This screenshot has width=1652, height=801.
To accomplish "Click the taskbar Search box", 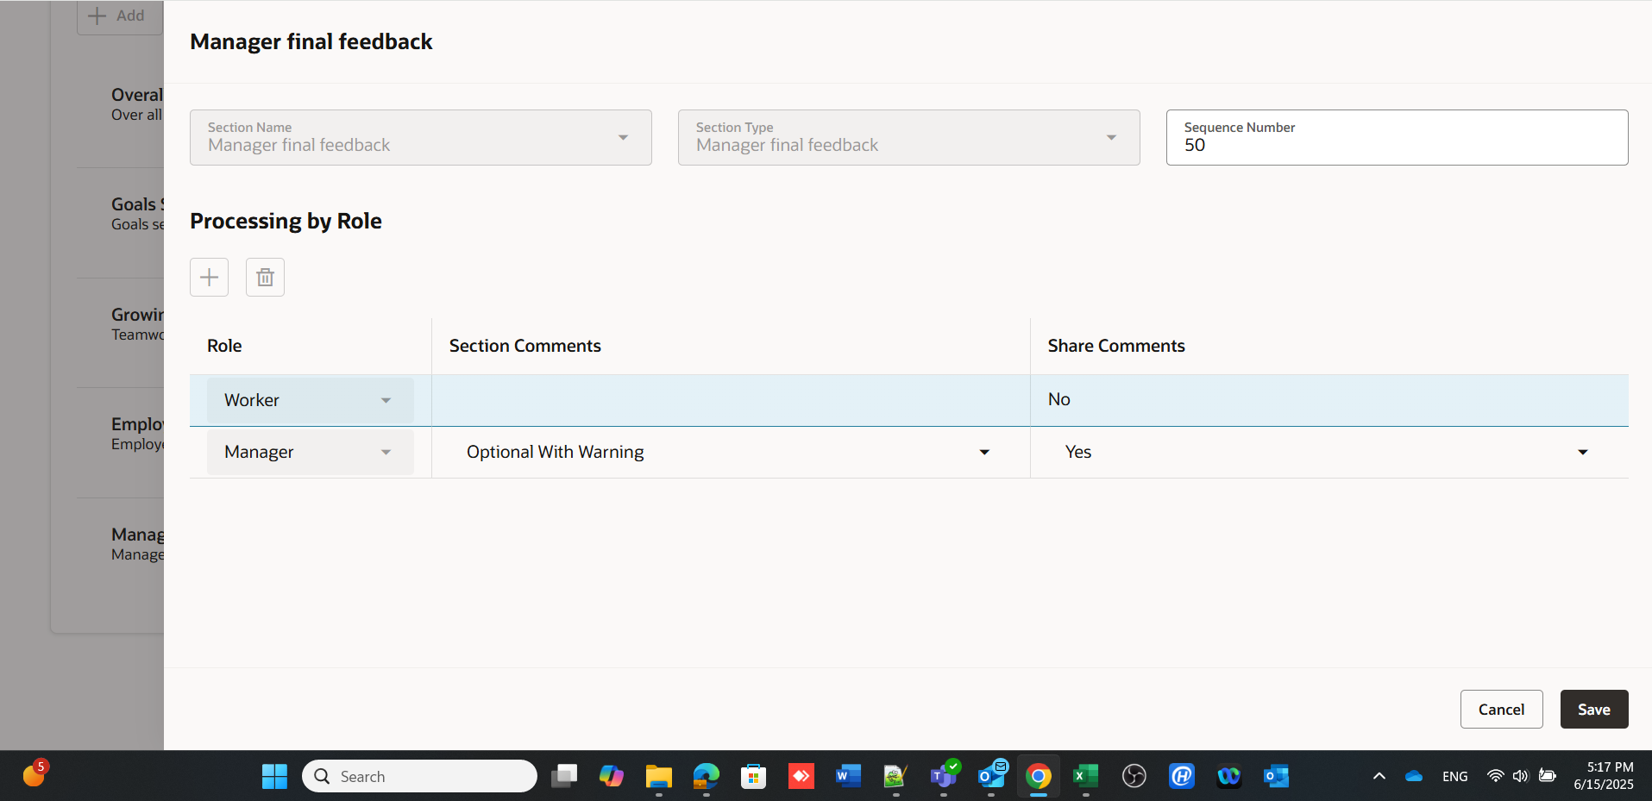I will (x=419, y=776).
